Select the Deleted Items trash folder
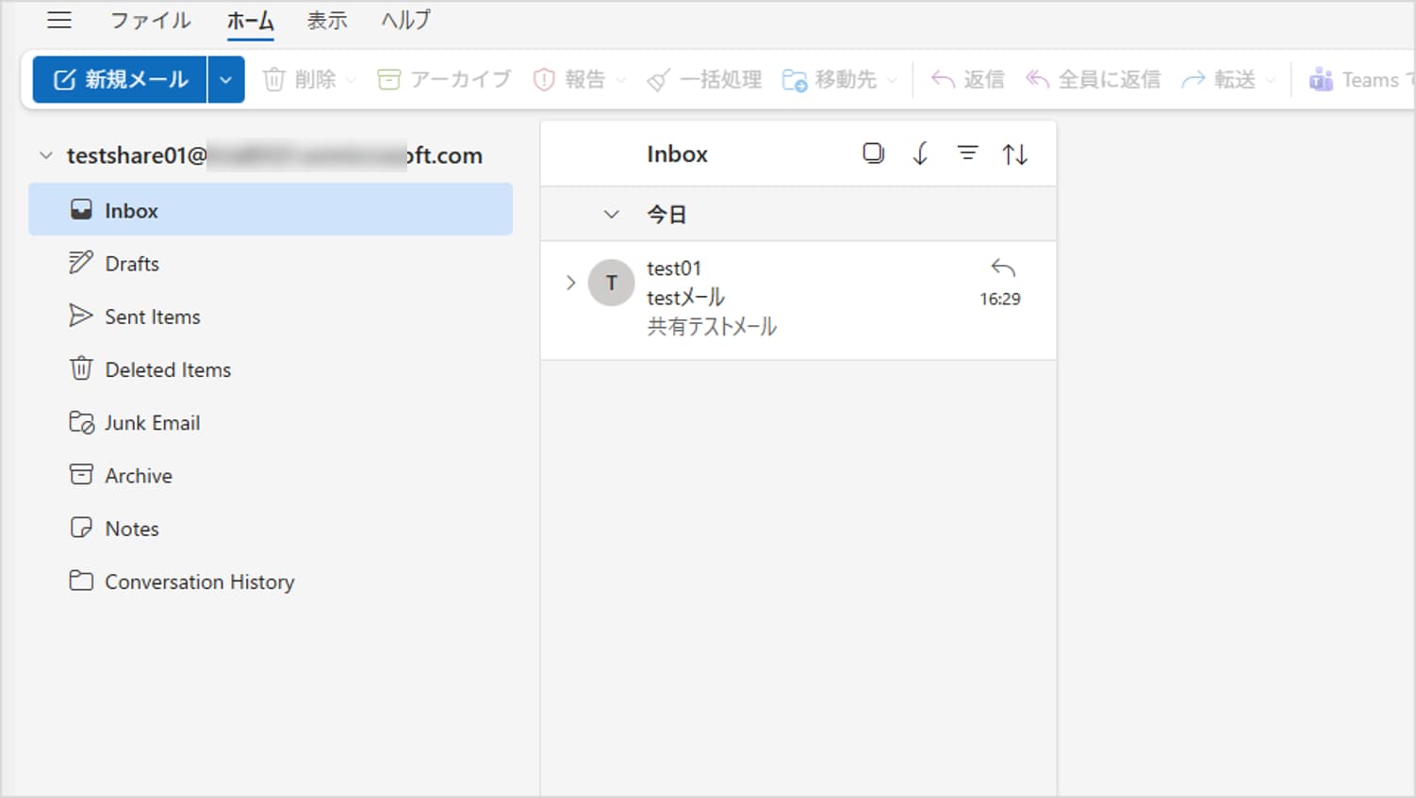This screenshot has height=798, width=1416. [x=167, y=369]
